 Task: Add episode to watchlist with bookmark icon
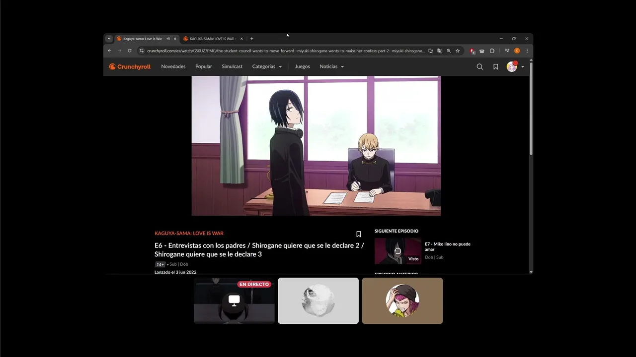pyautogui.click(x=359, y=234)
